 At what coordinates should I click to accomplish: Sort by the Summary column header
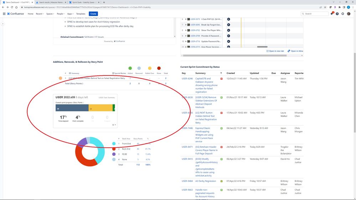click(x=201, y=73)
